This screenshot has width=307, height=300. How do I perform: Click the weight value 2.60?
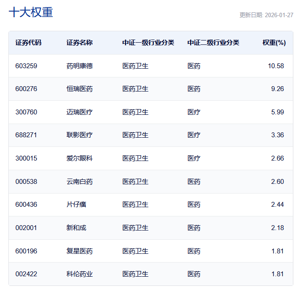[277, 182]
